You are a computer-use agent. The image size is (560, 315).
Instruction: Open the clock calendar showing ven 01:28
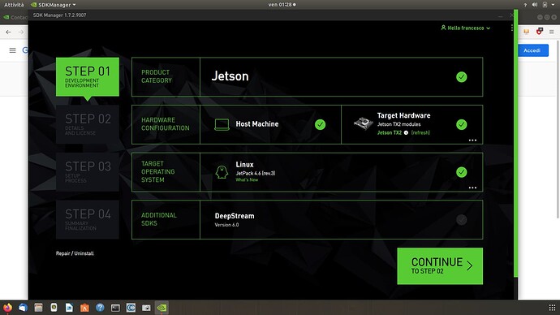(282, 5)
